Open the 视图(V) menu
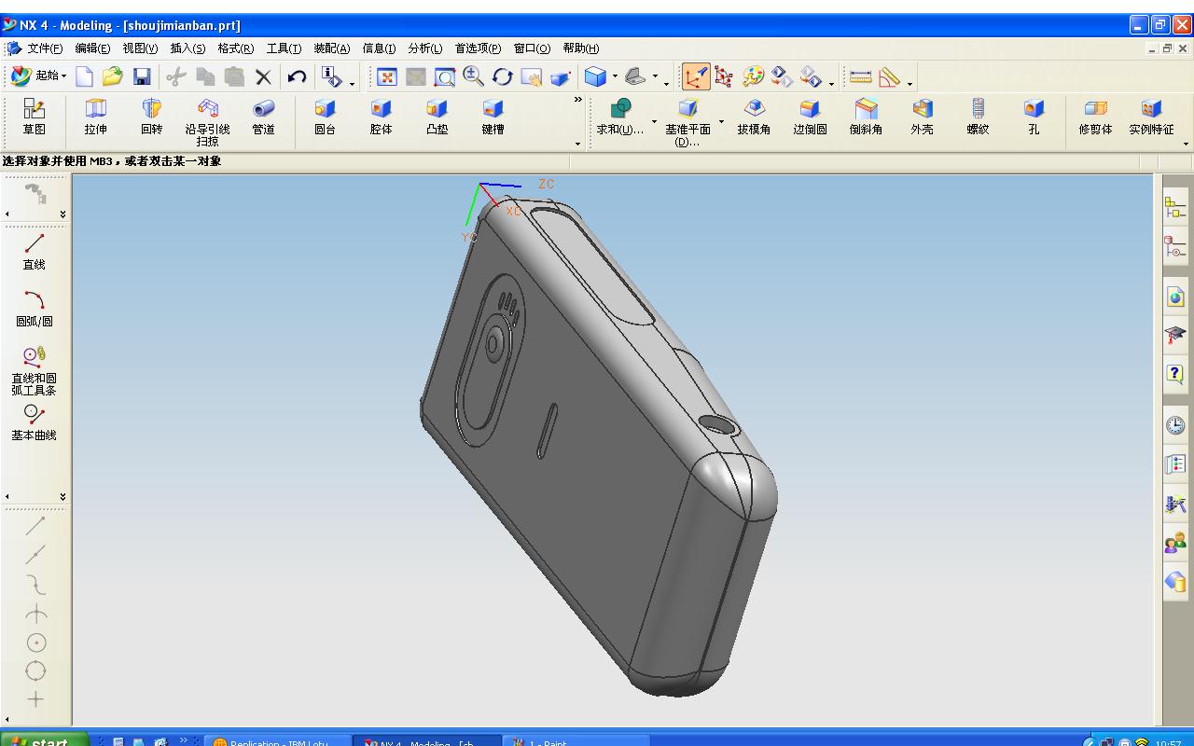1194x746 pixels. coord(140,48)
